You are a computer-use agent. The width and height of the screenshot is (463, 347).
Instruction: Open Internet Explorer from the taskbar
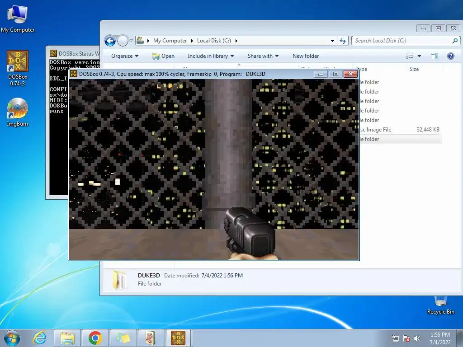(39, 338)
